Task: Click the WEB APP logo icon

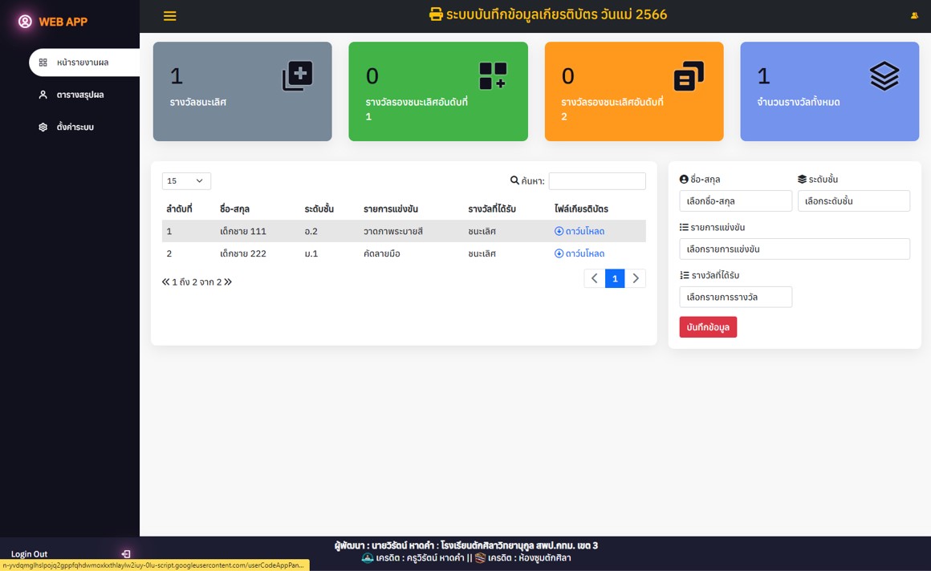Action: pos(25,22)
